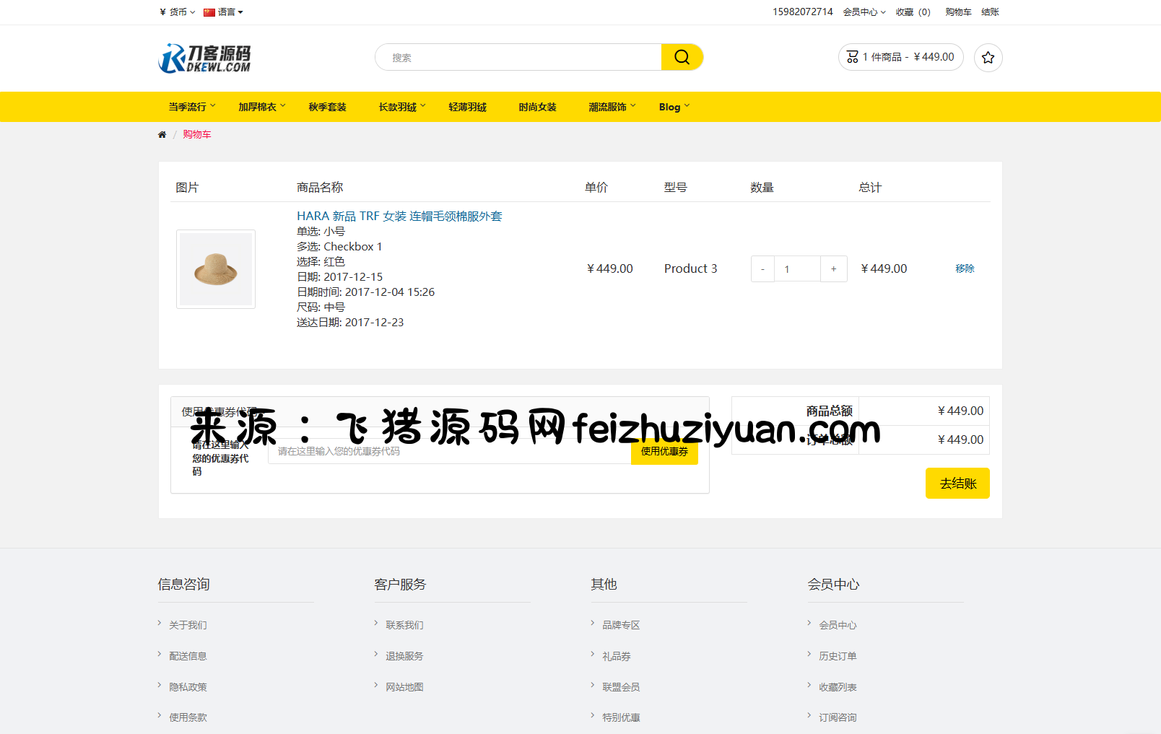
Task: Focus the coupon code input field
Action: coord(449,452)
